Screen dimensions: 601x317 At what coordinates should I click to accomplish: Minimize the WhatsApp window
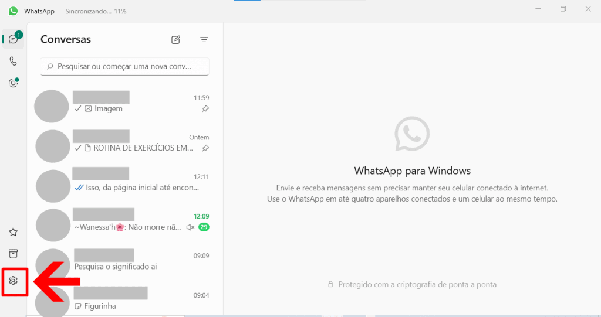(538, 9)
